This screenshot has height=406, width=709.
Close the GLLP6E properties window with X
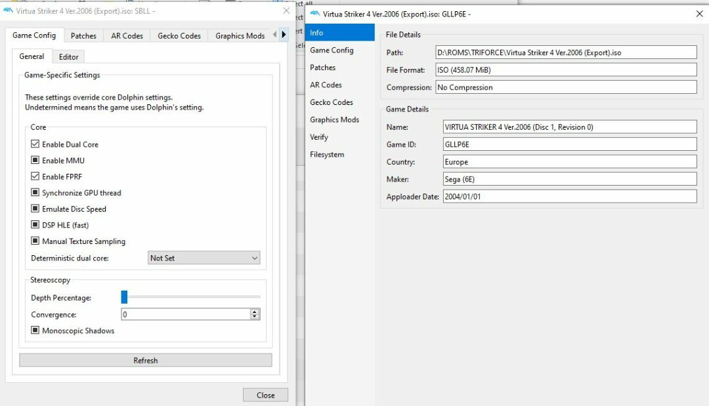[699, 14]
